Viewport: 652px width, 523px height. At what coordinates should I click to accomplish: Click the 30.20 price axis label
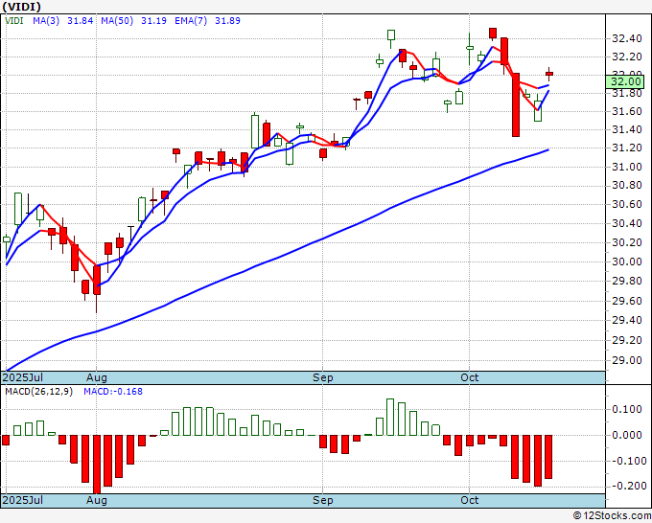click(627, 242)
